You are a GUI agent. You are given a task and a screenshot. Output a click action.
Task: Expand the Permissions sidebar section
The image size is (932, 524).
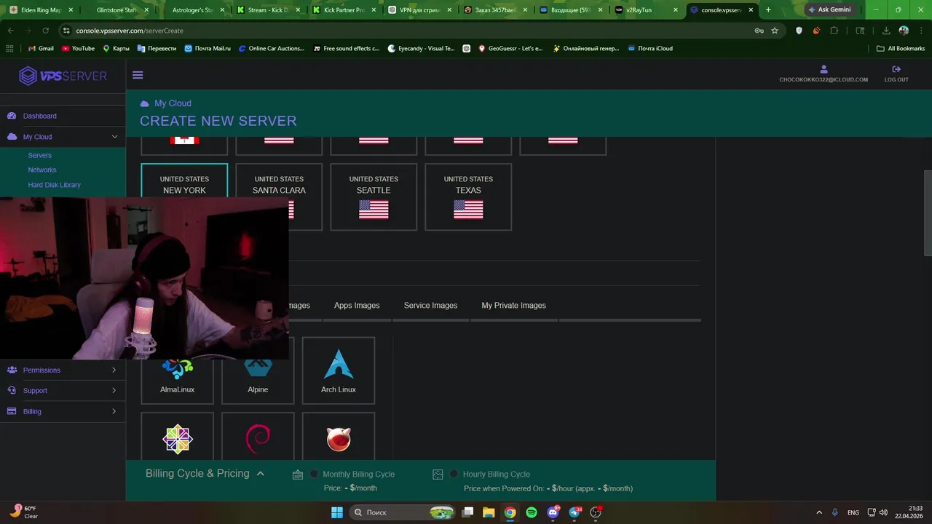pyautogui.click(x=114, y=370)
